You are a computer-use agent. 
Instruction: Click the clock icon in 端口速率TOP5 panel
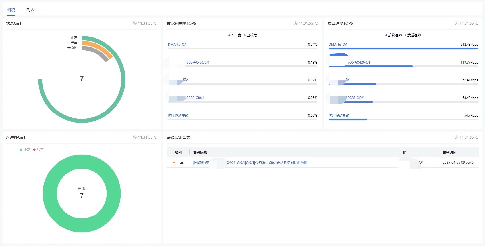456,23
